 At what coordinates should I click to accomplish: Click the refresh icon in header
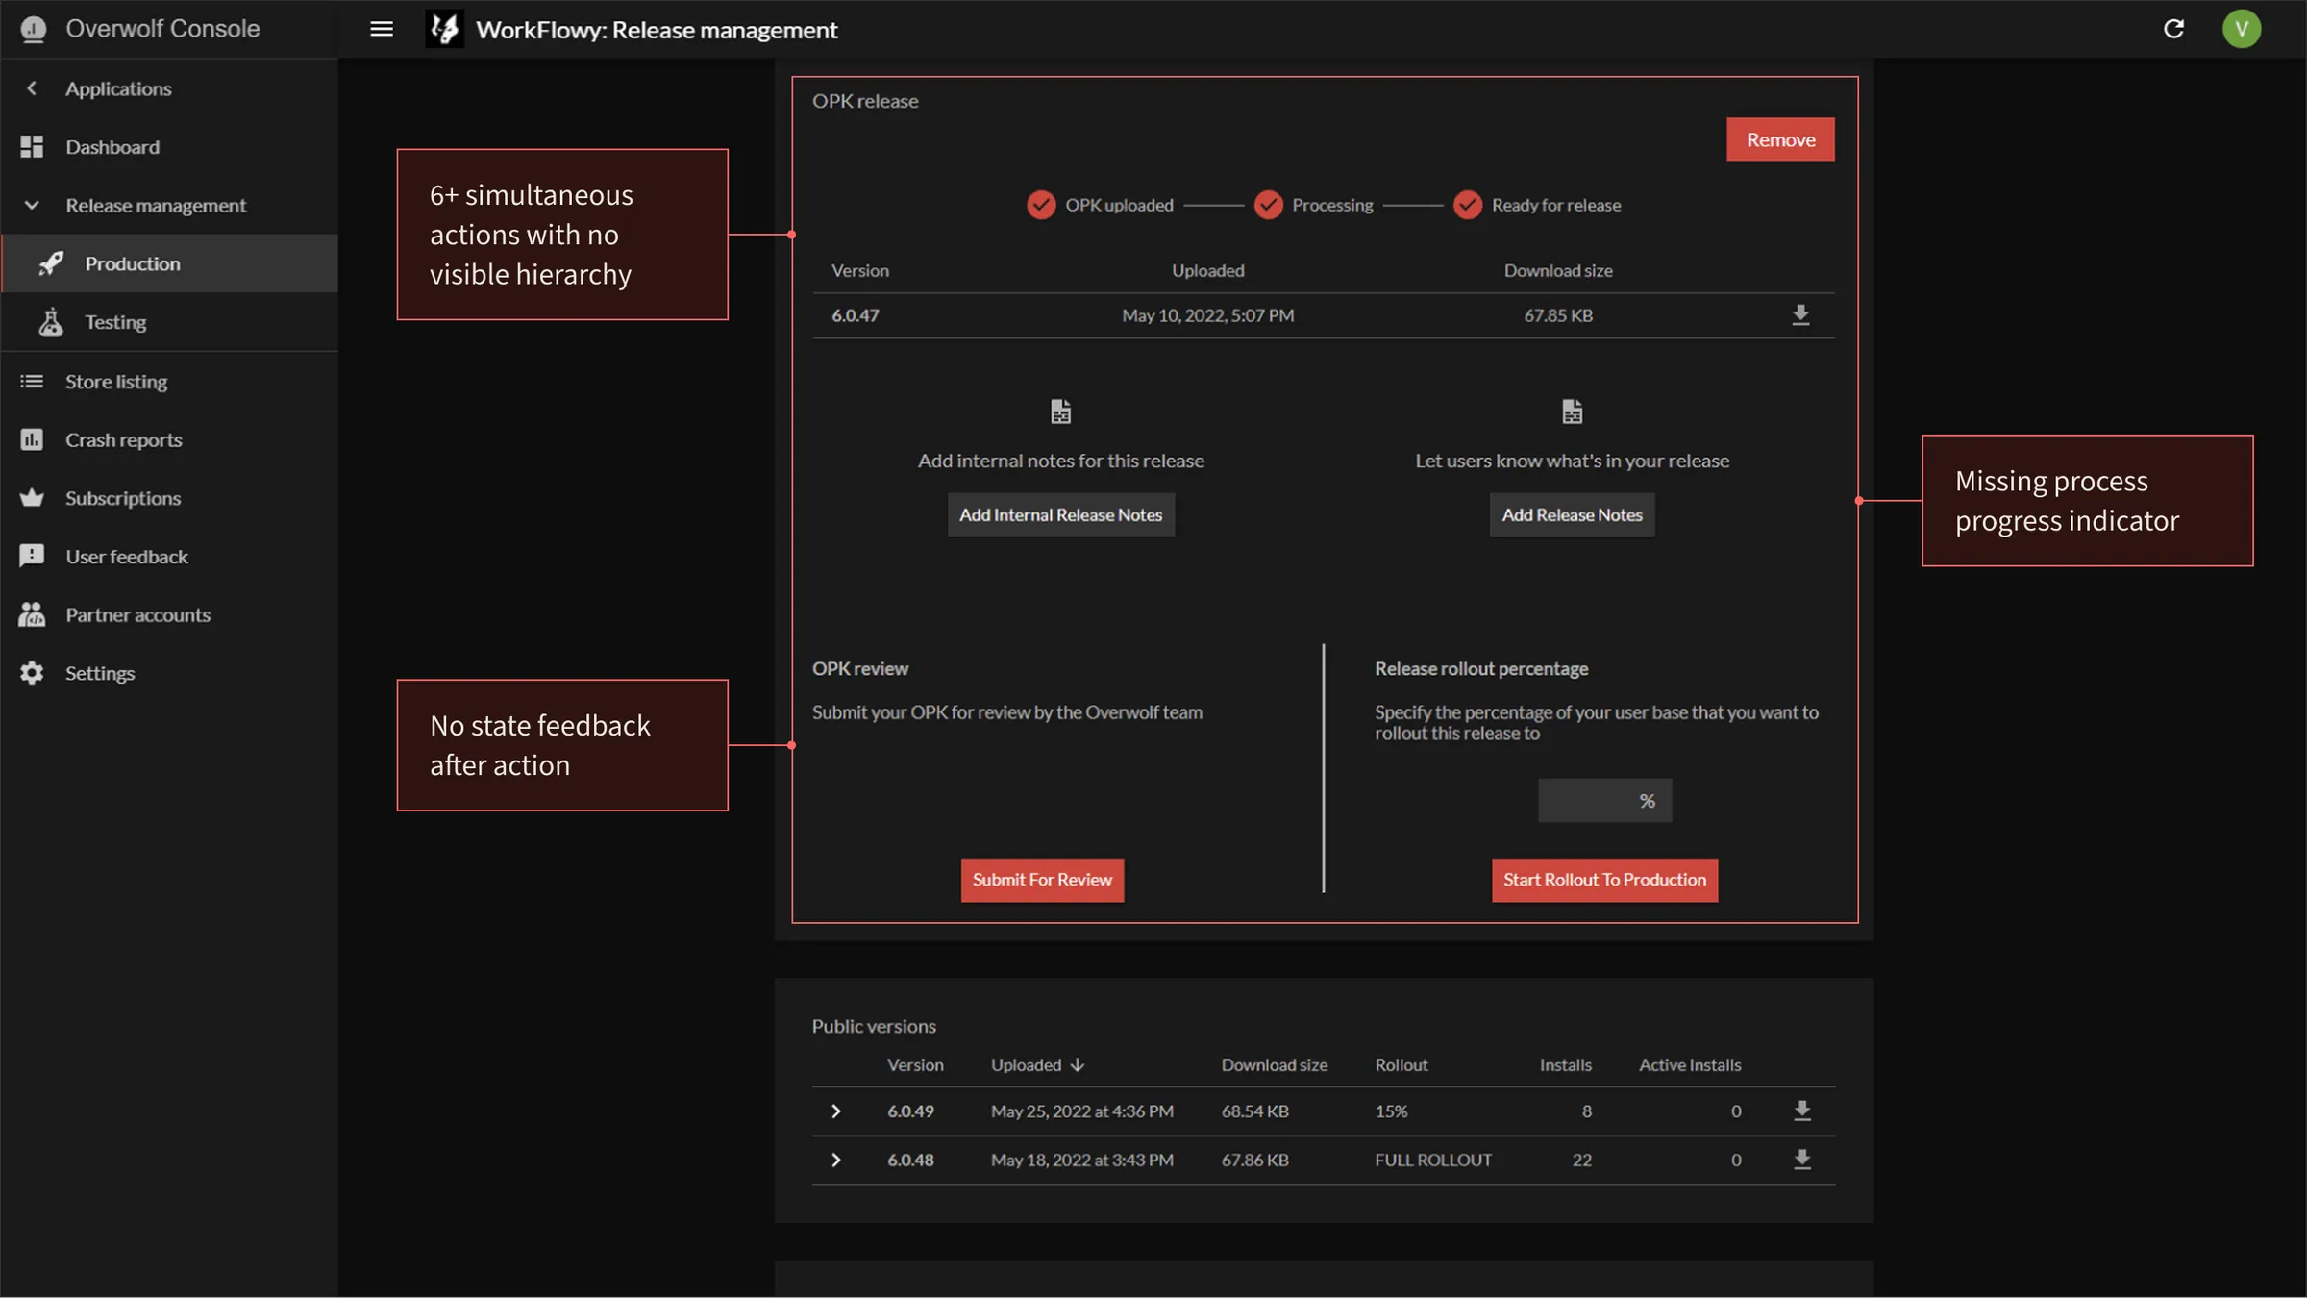click(2173, 29)
